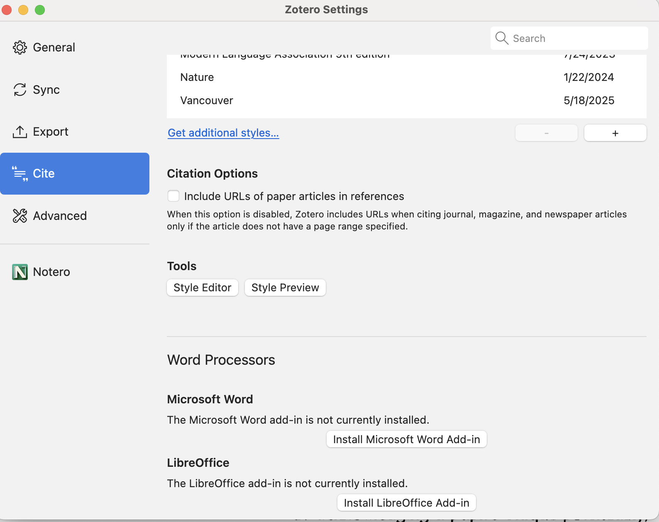Select the Vancouver citation style row
The width and height of the screenshot is (659, 522).
(x=407, y=100)
